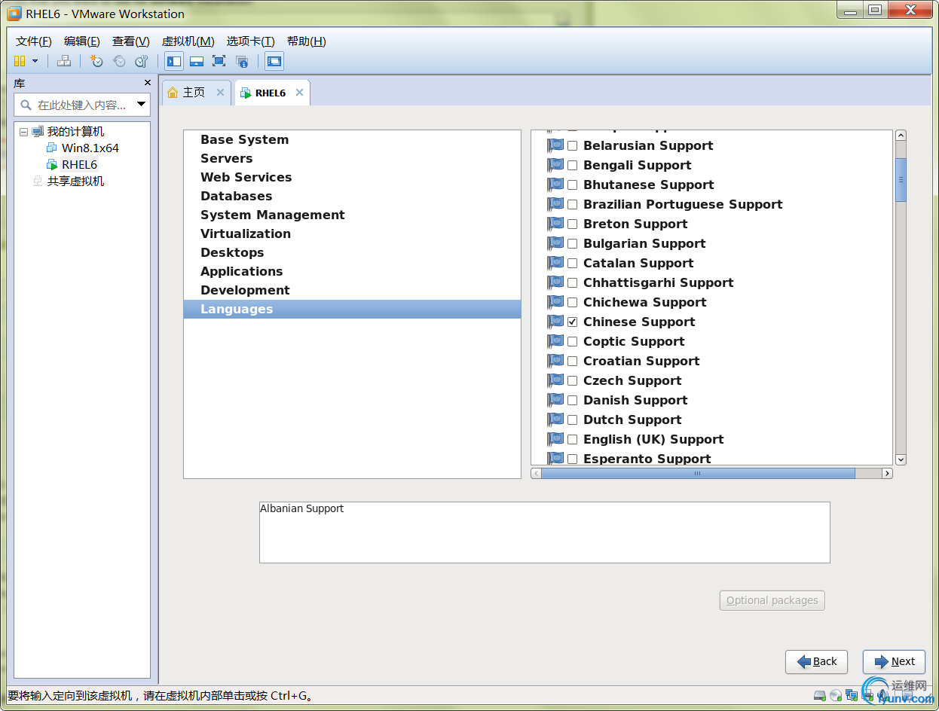Viewport: 939px width, 711px height.
Task: Select the Chhattisgarhi Support label
Action: pos(658,282)
